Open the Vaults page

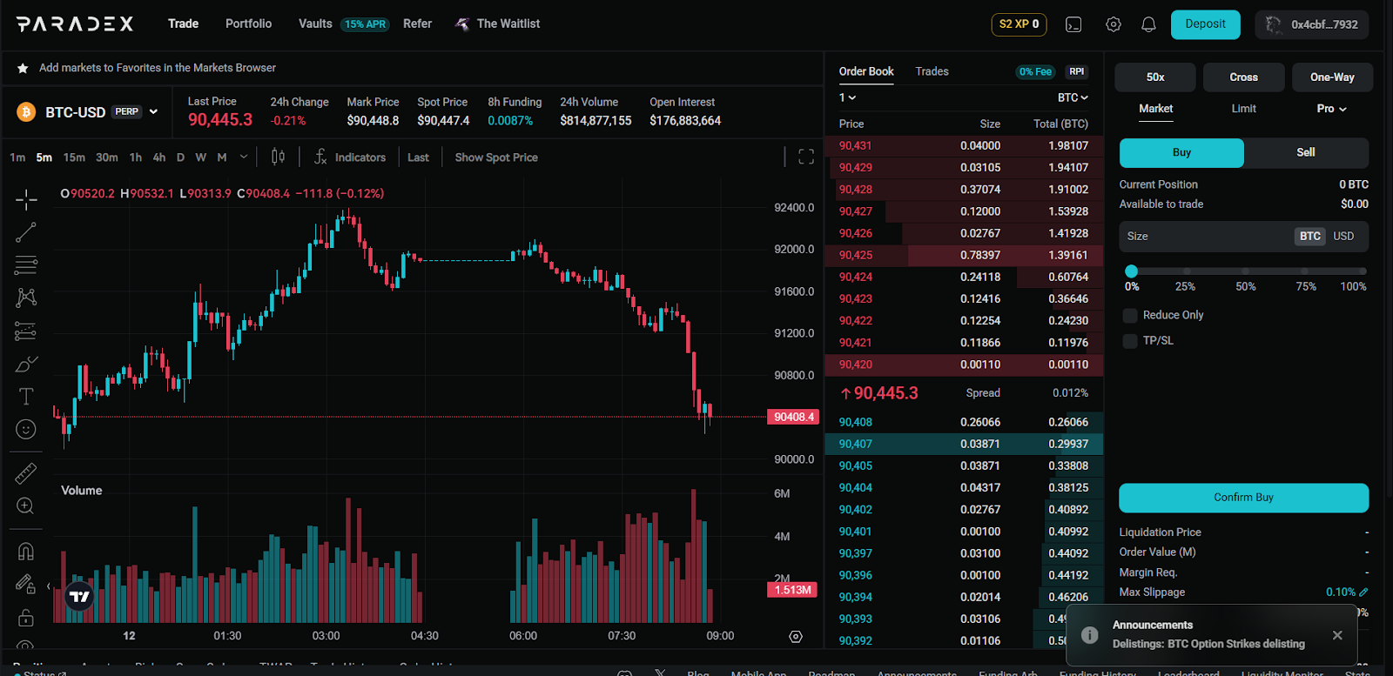315,23
